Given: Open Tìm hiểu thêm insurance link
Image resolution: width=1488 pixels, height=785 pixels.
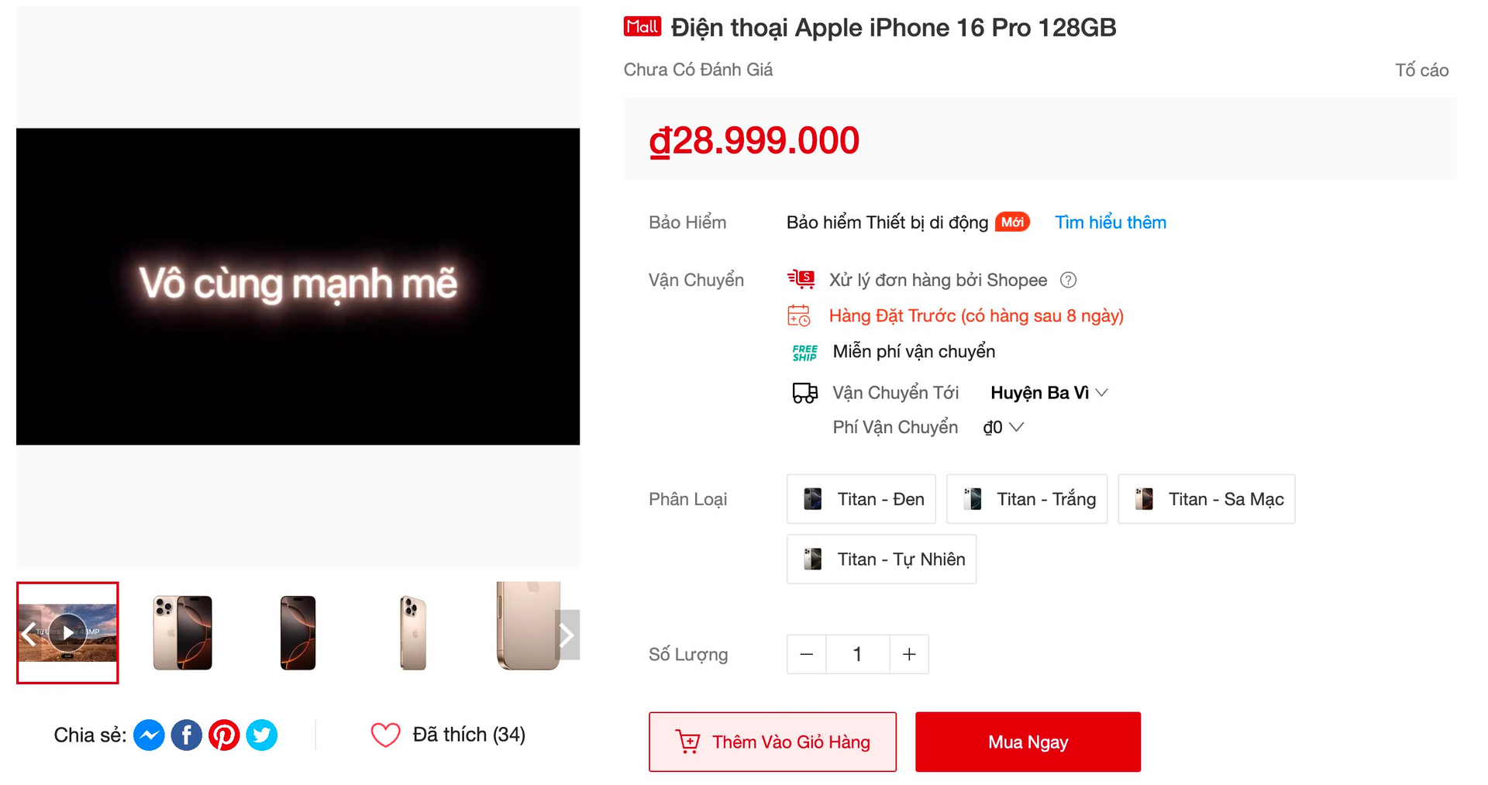Looking at the screenshot, I should (1110, 222).
